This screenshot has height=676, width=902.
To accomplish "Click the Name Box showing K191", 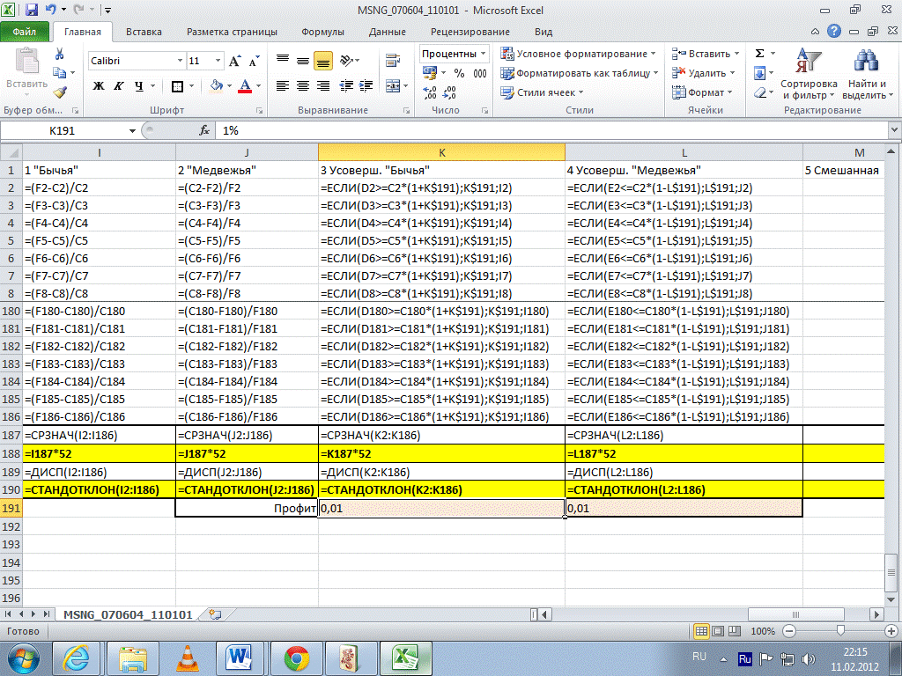I will pyautogui.click(x=63, y=130).
